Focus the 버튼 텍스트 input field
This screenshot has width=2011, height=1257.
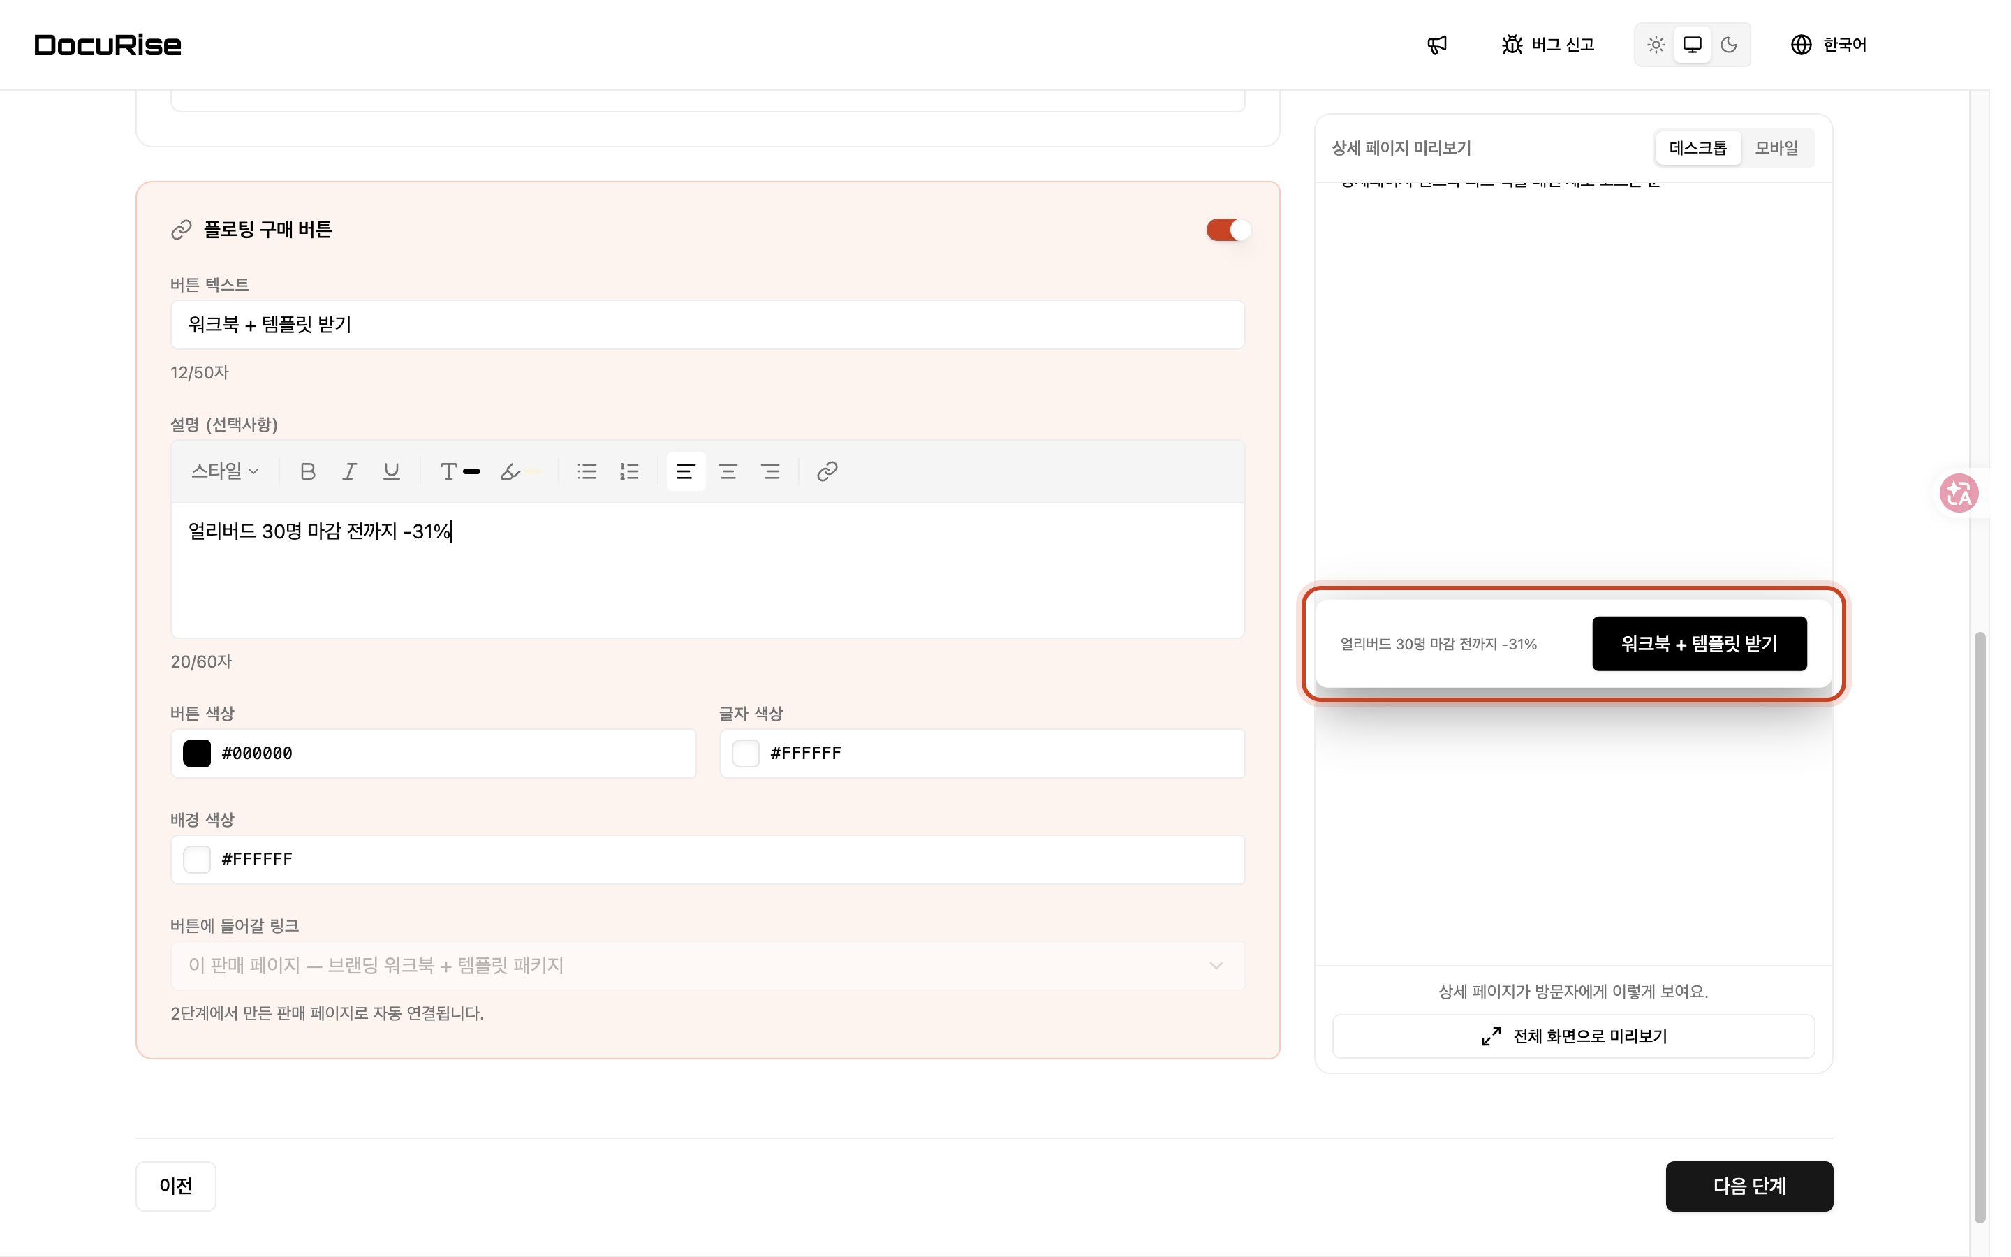(707, 324)
